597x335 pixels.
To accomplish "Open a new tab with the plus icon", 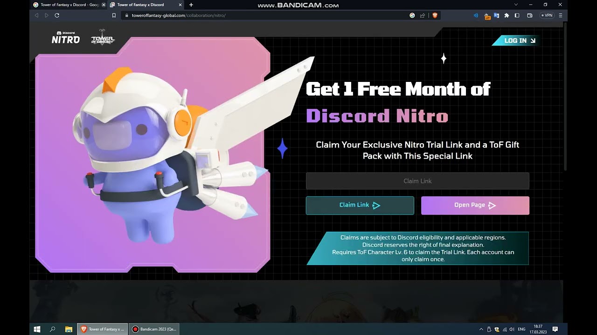I will [x=191, y=5].
